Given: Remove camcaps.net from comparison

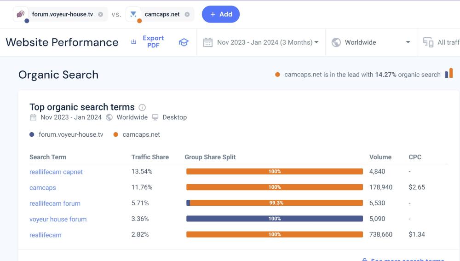Looking at the screenshot, I should coord(187,14).
